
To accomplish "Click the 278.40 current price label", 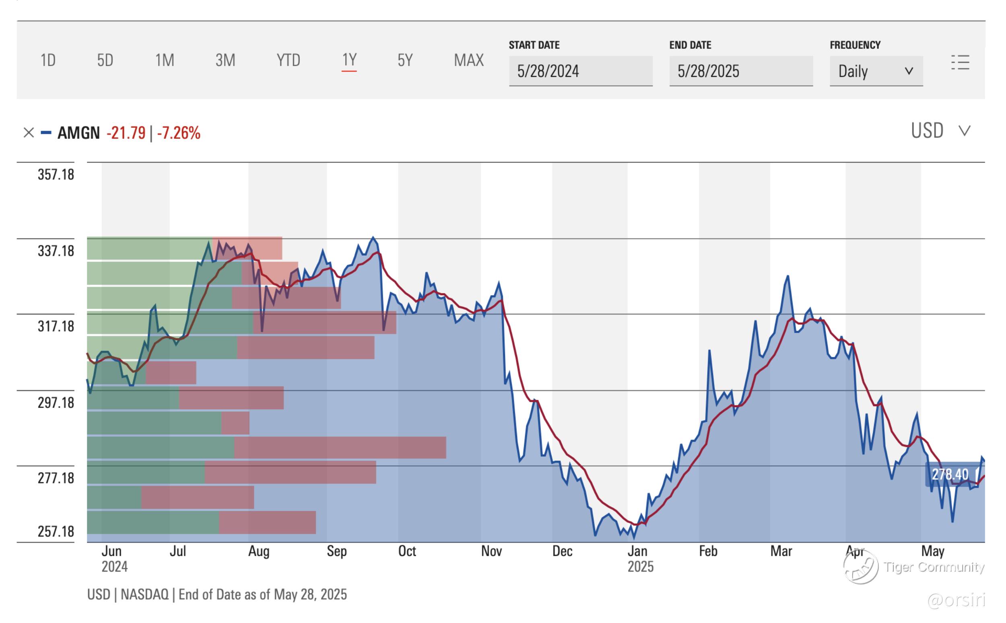I will pyautogui.click(x=950, y=474).
